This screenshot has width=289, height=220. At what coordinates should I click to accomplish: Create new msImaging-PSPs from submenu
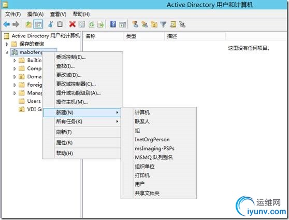click(158, 148)
